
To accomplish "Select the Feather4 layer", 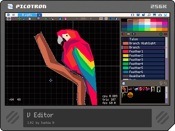I will (x=143, y=64).
